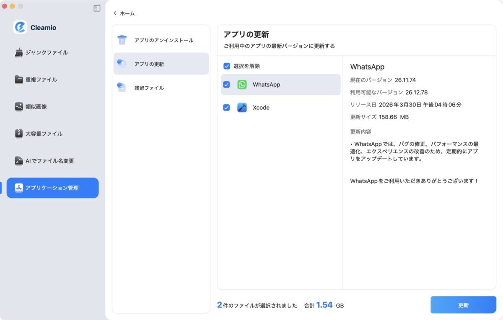The image size is (503, 320).
Task: Collapse the sidebar with the panel toggle
Action: coord(97,8)
